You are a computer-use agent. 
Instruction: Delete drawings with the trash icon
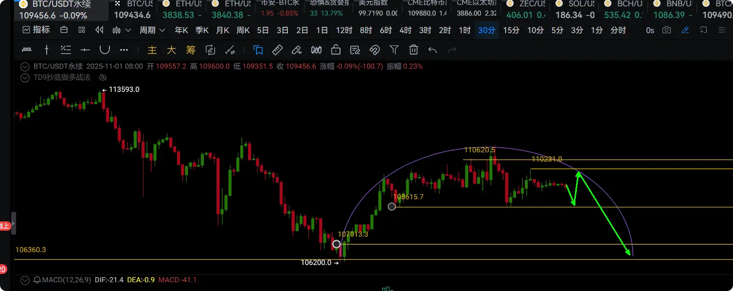(x=413, y=50)
